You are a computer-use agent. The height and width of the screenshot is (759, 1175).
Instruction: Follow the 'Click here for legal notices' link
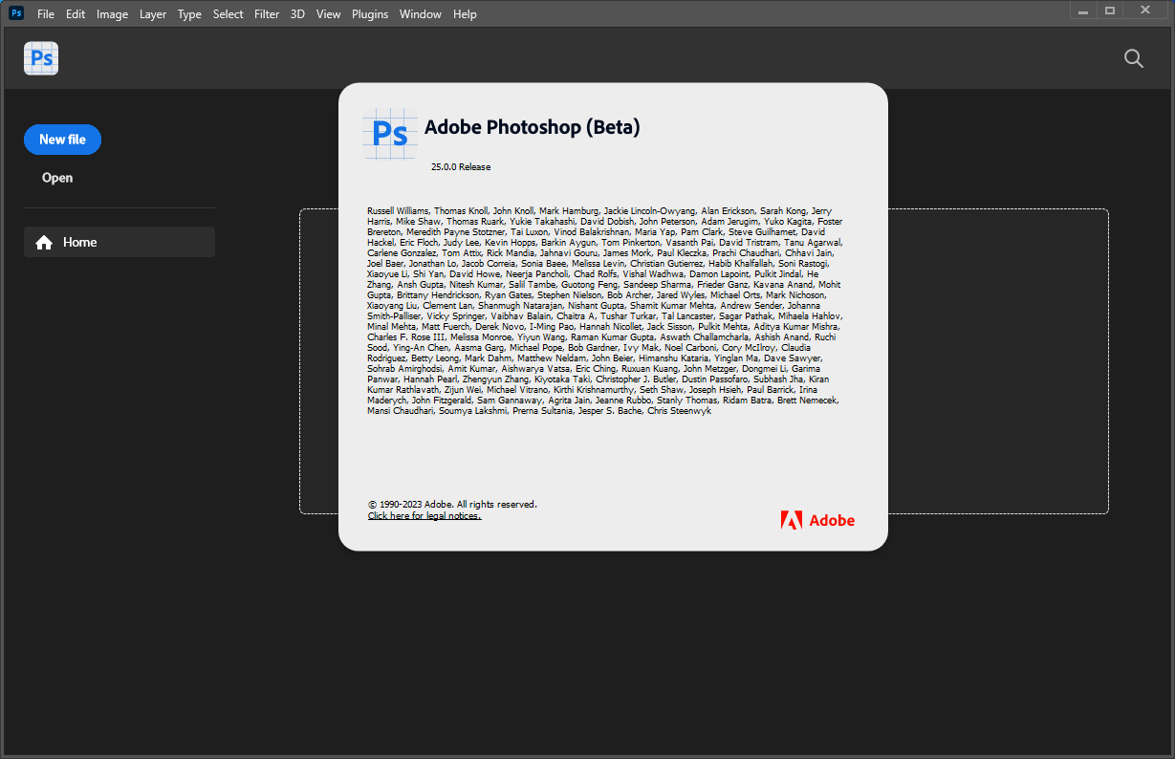pos(424,516)
